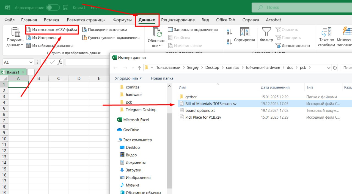The image size is (352, 194).
Task: Select Bill of Materials-TOFSensor.csv file
Action: 211,104
